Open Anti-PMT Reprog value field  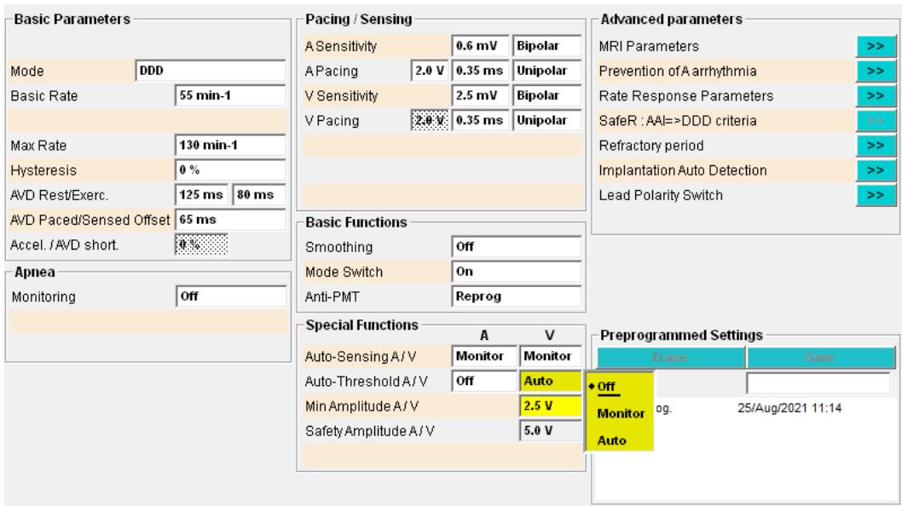tap(516, 297)
